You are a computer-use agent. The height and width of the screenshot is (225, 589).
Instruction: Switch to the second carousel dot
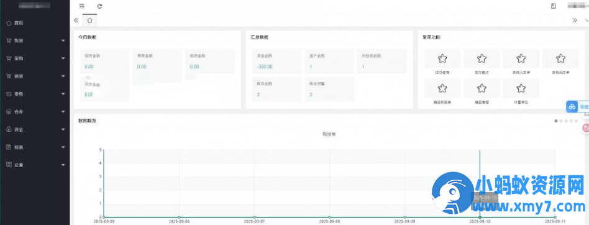pos(561,121)
